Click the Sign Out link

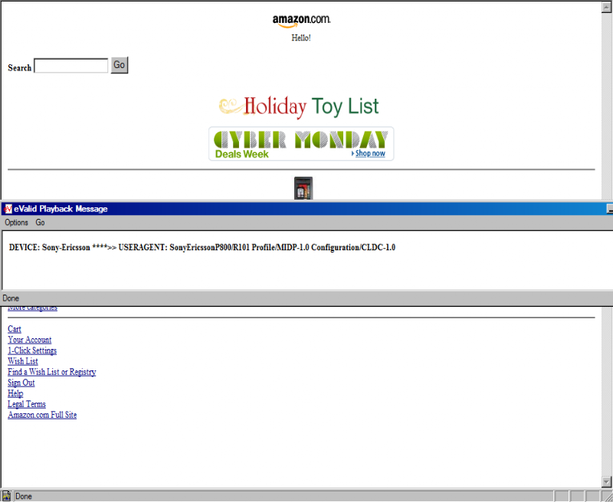(x=21, y=383)
